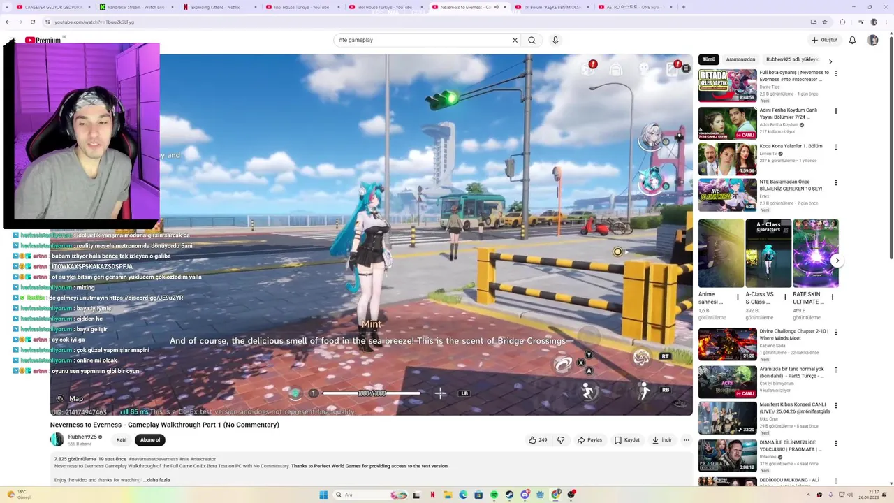
Task: Reload the current page
Action: pos(32,22)
